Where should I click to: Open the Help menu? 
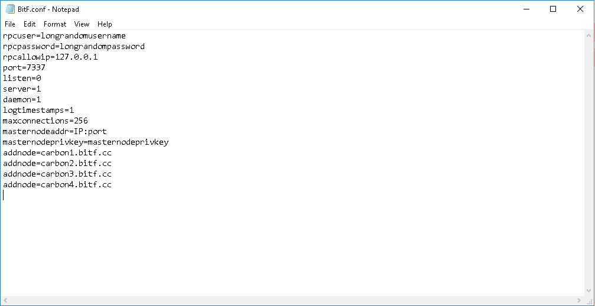(105, 24)
